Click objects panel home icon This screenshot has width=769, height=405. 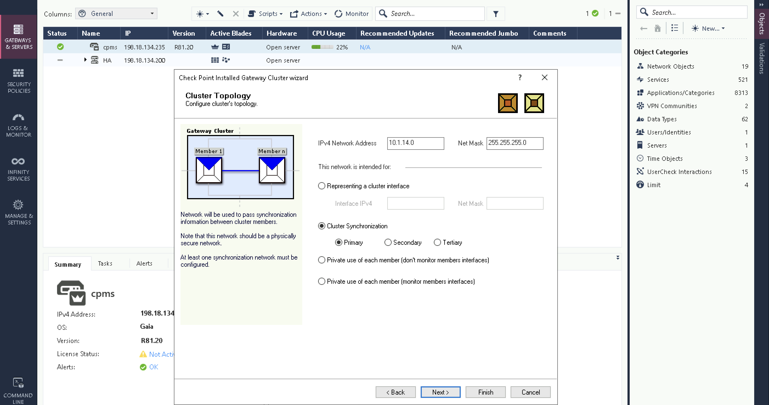tap(657, 28)
